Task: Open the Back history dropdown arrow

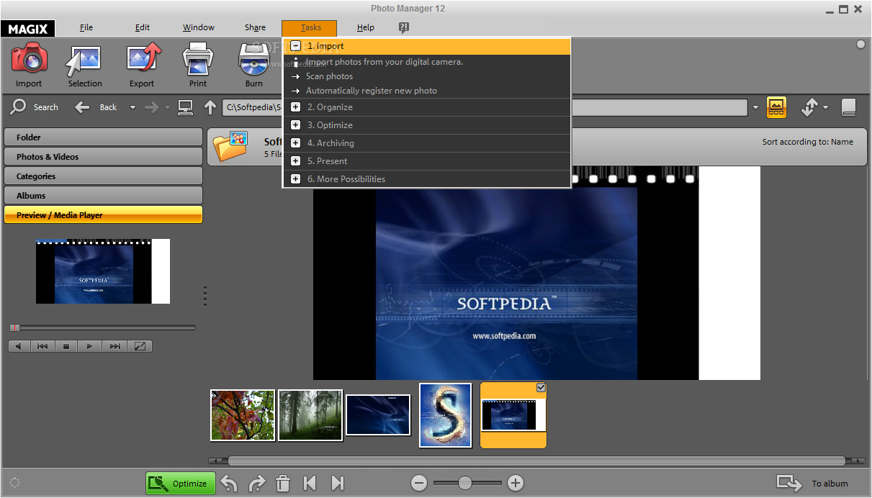Action: click(x=132, y=107)
